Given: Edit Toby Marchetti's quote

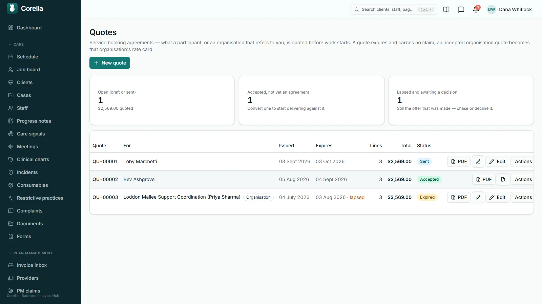Looking at the screenshot, I should 497,161.
